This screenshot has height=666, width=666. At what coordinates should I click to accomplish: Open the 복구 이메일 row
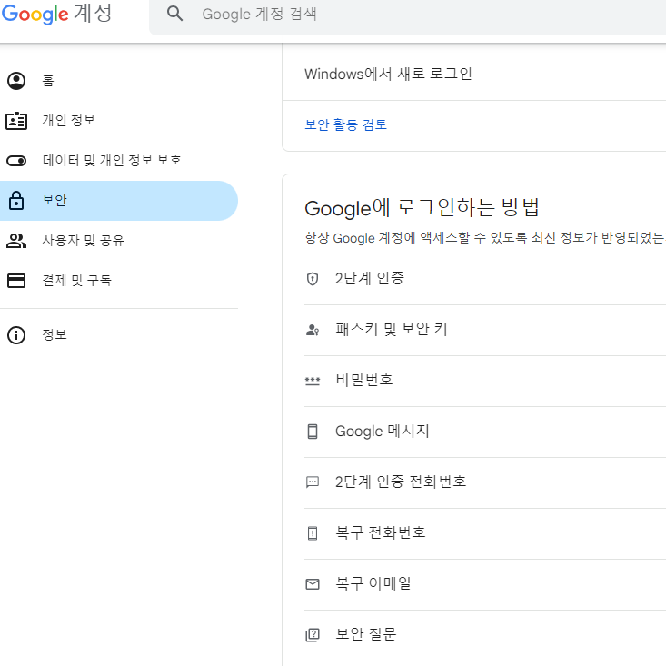tap(485, 585)
